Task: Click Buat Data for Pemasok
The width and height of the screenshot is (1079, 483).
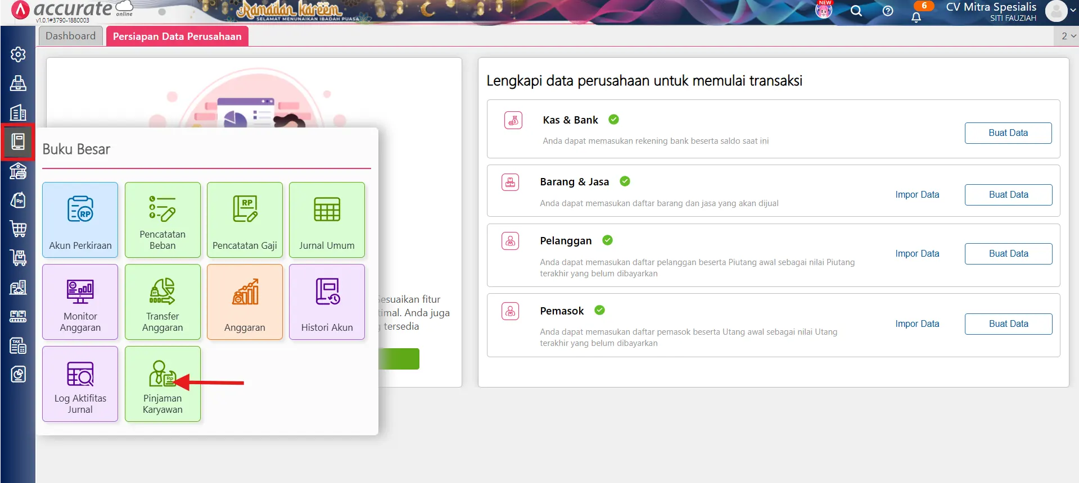Action: pos(1008,324)
